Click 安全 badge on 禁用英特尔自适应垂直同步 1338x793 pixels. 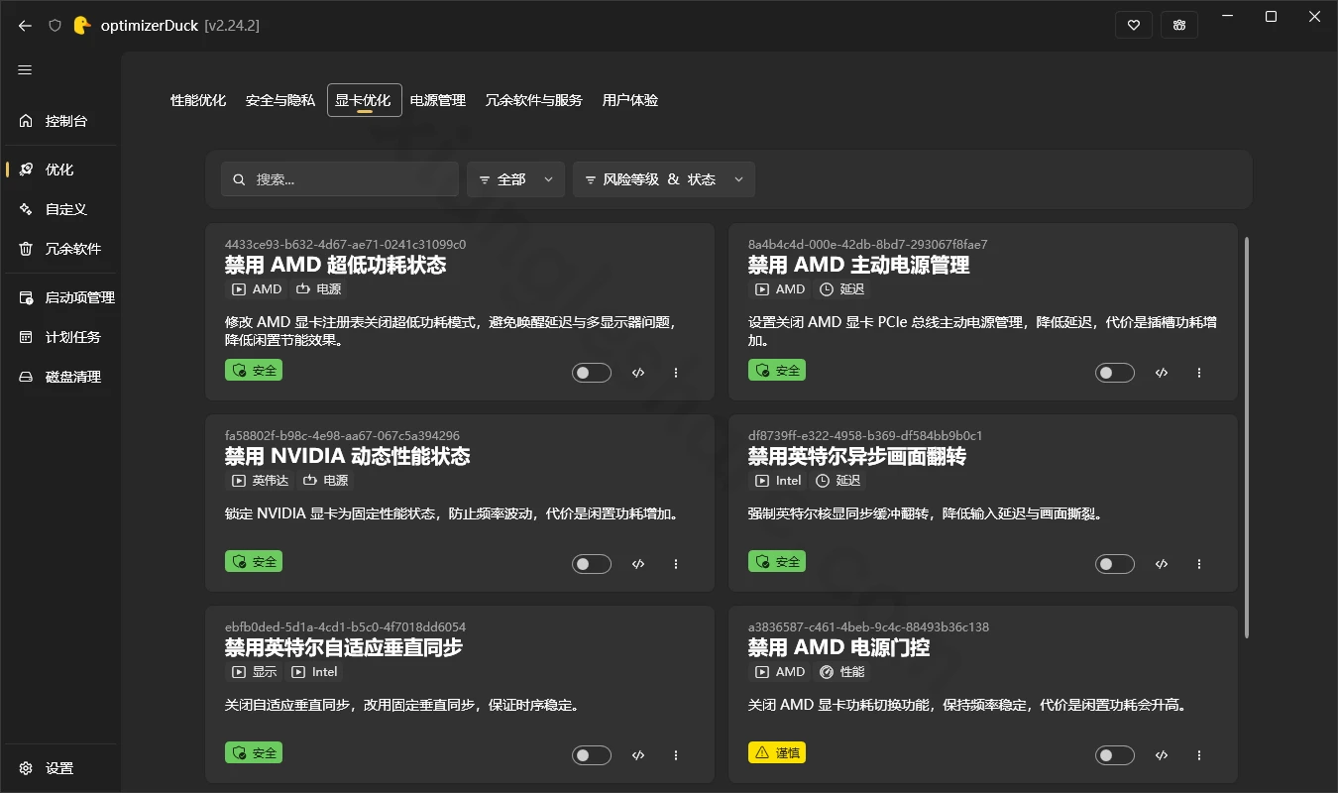[254, 753]
